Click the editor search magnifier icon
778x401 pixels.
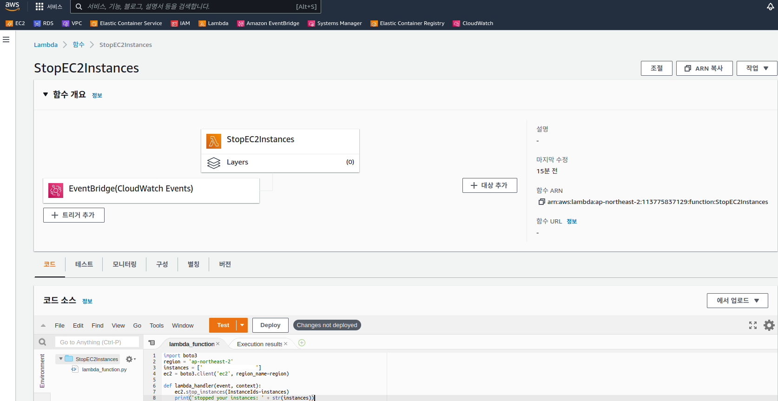point(42,342)
